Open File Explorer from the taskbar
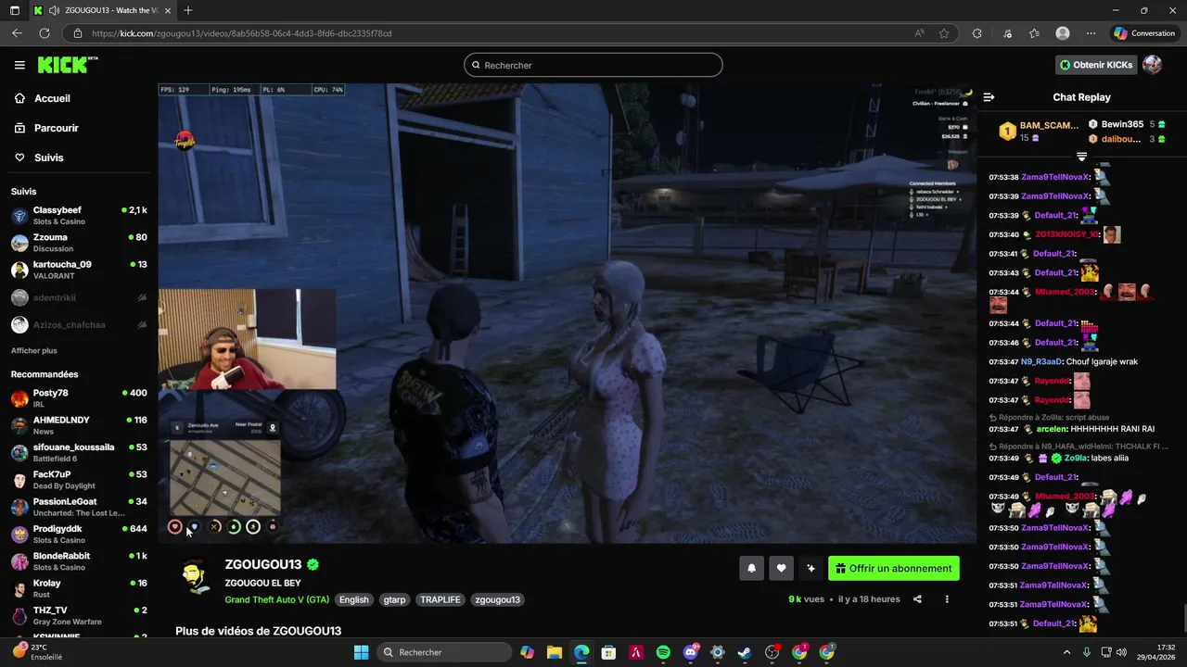 [554, 652]
